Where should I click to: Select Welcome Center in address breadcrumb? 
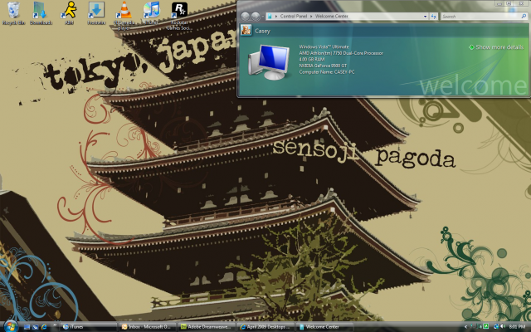click(x=332, y=17)
